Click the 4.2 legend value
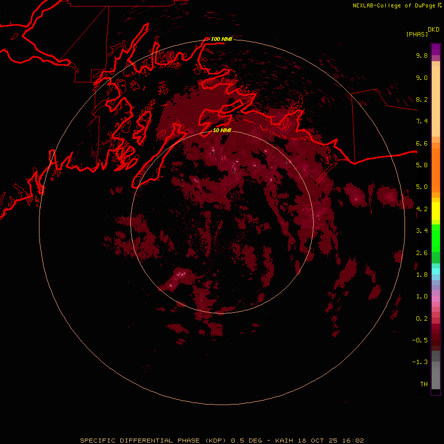The width and height of the screenshot is (444, 444). coord(422,209)
